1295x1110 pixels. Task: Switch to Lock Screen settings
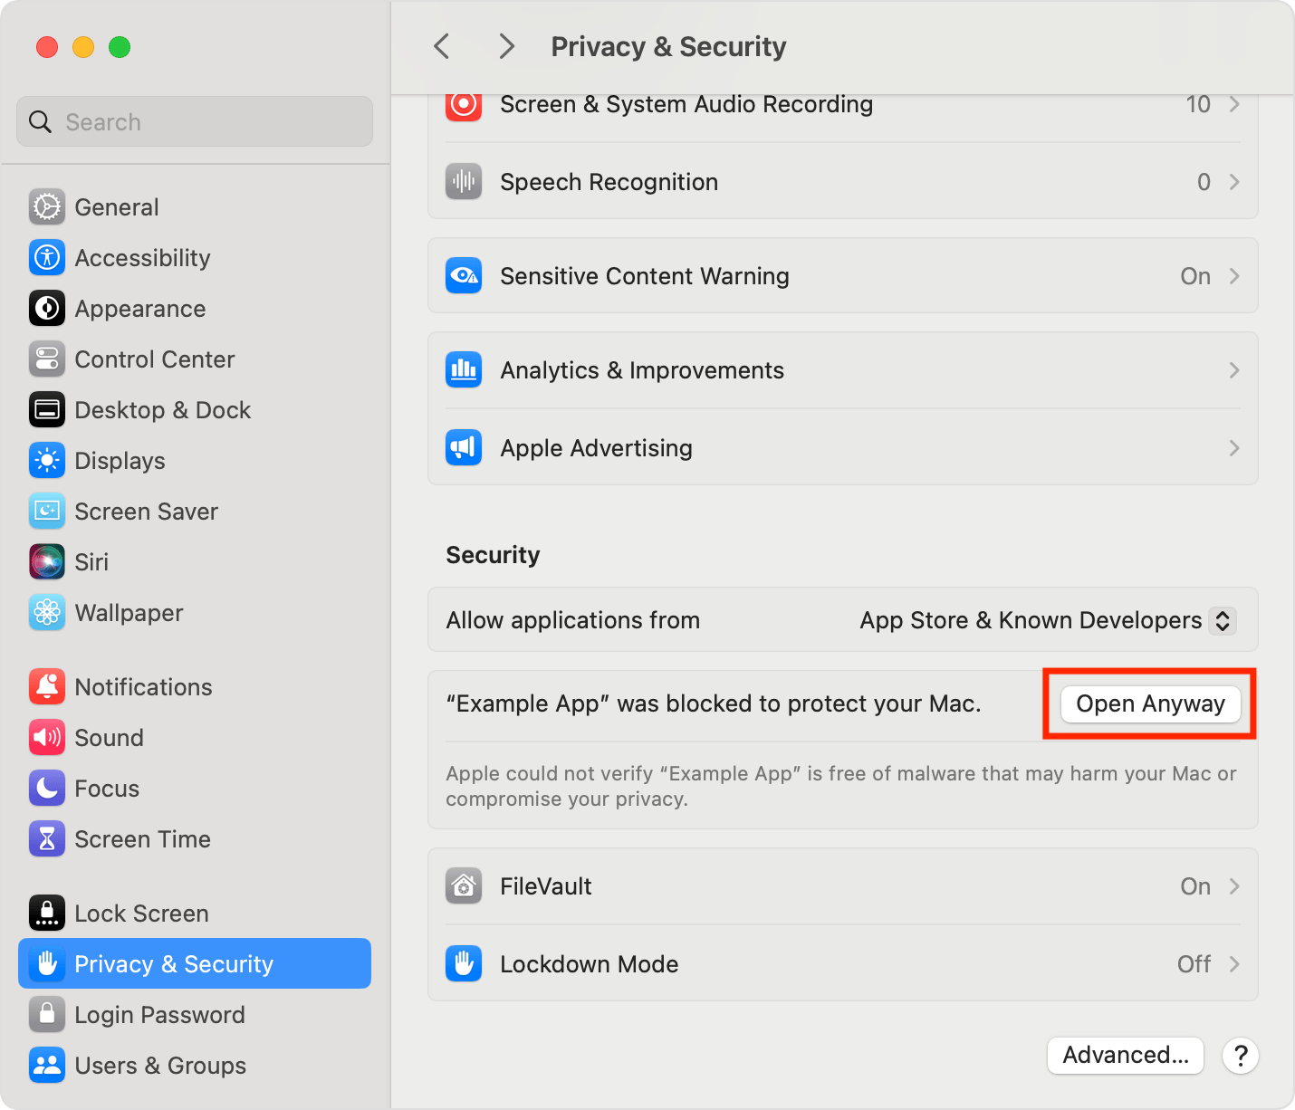tap(140, 913)
